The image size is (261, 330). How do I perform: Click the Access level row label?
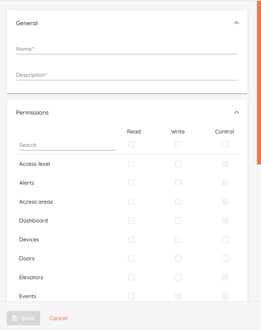click(x=35, y=164)
